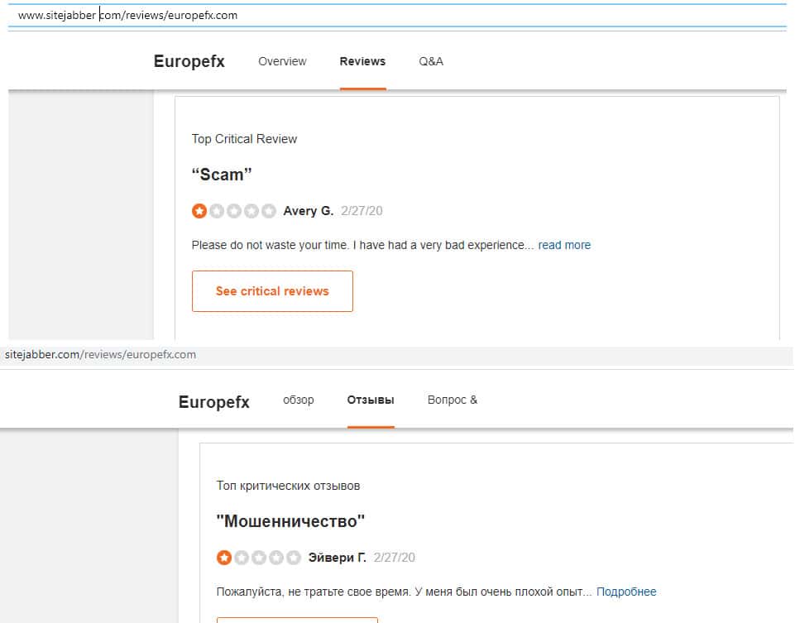Click the "Топ критических отзывов" heading
The width and height of the screenshot is (795, 623).
coord(288,486)
